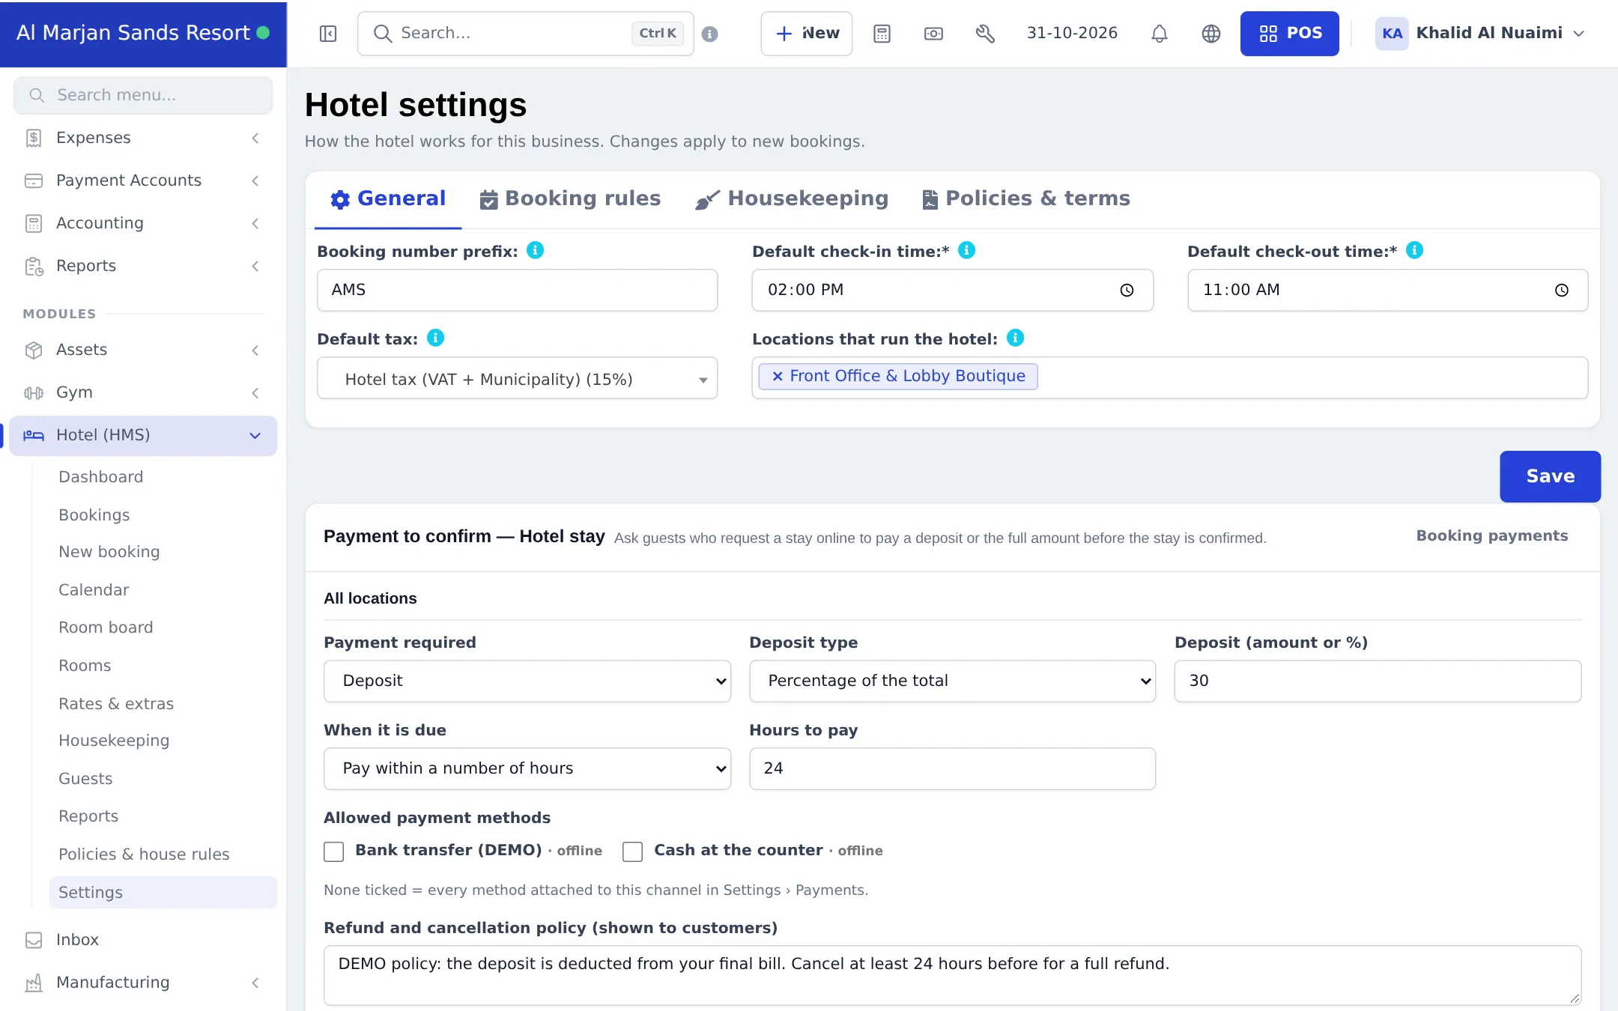
Task: Open the calculator icon in the top bar
Action: click(882, 34)
